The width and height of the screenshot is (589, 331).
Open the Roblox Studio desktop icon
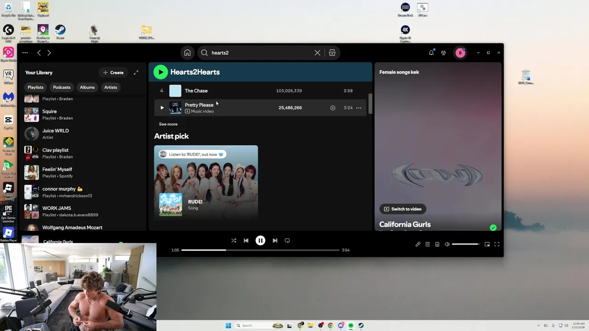[x=8, y=191]
